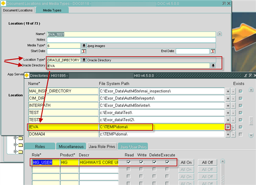Click All Off for HIG_USER role
Screen dimensions: 256x185
point(207,162)
